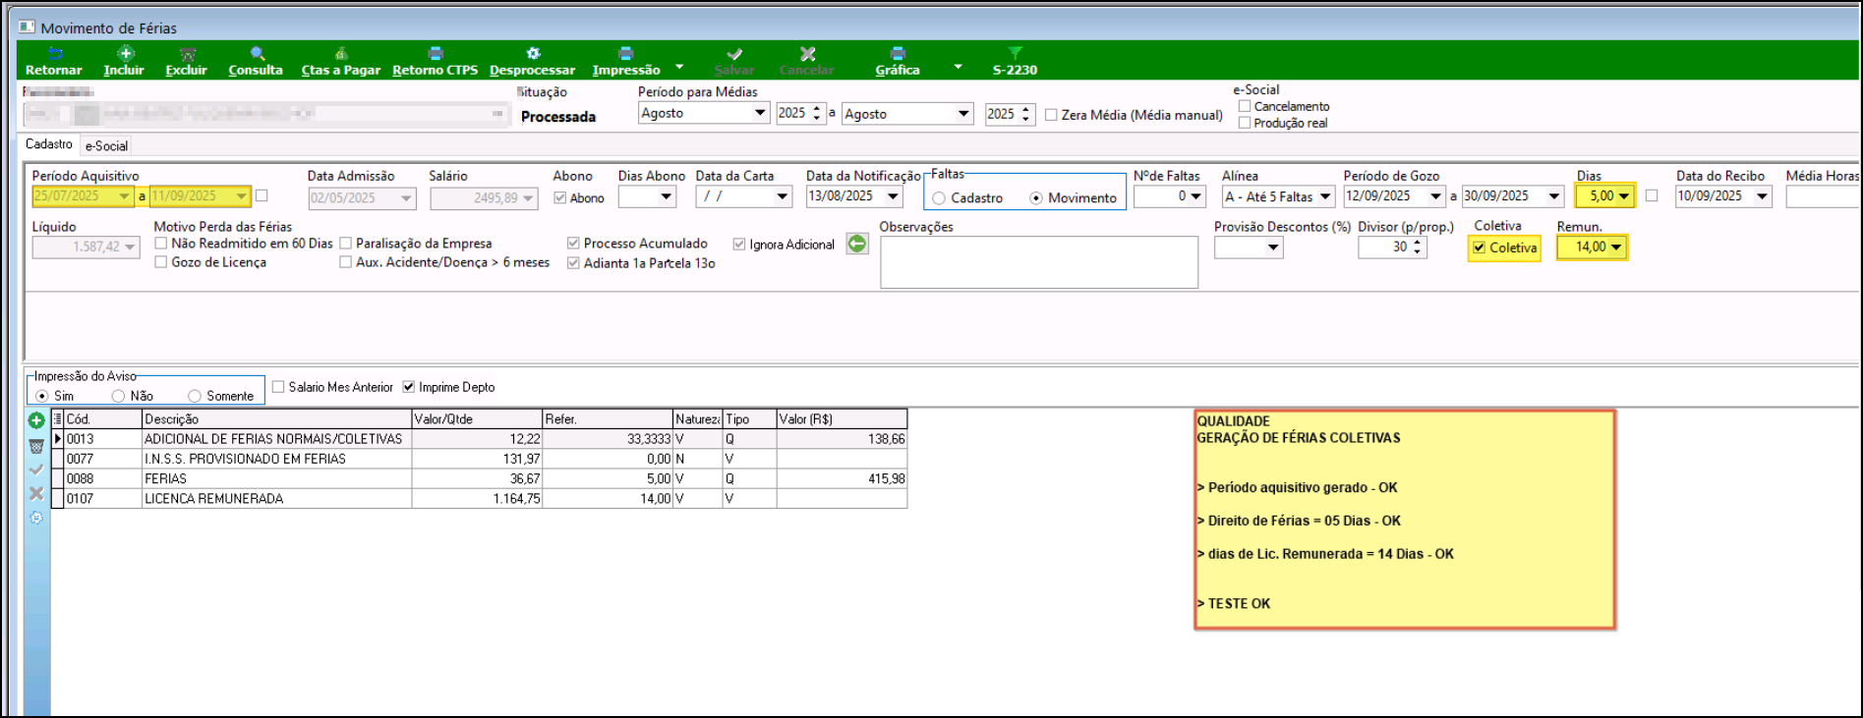Click the green arrow beside Ignora Adicional

pos(857,244)
